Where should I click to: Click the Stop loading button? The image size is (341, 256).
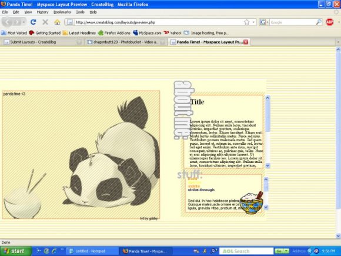click(x=45, y=22)
